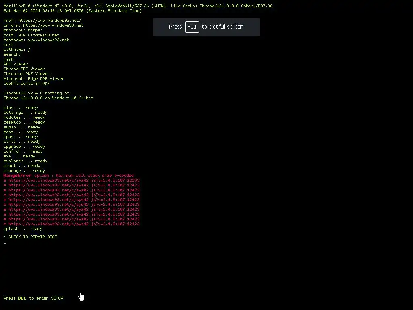
Task: Click the 'hash:' line
Action: click(10, 59)
